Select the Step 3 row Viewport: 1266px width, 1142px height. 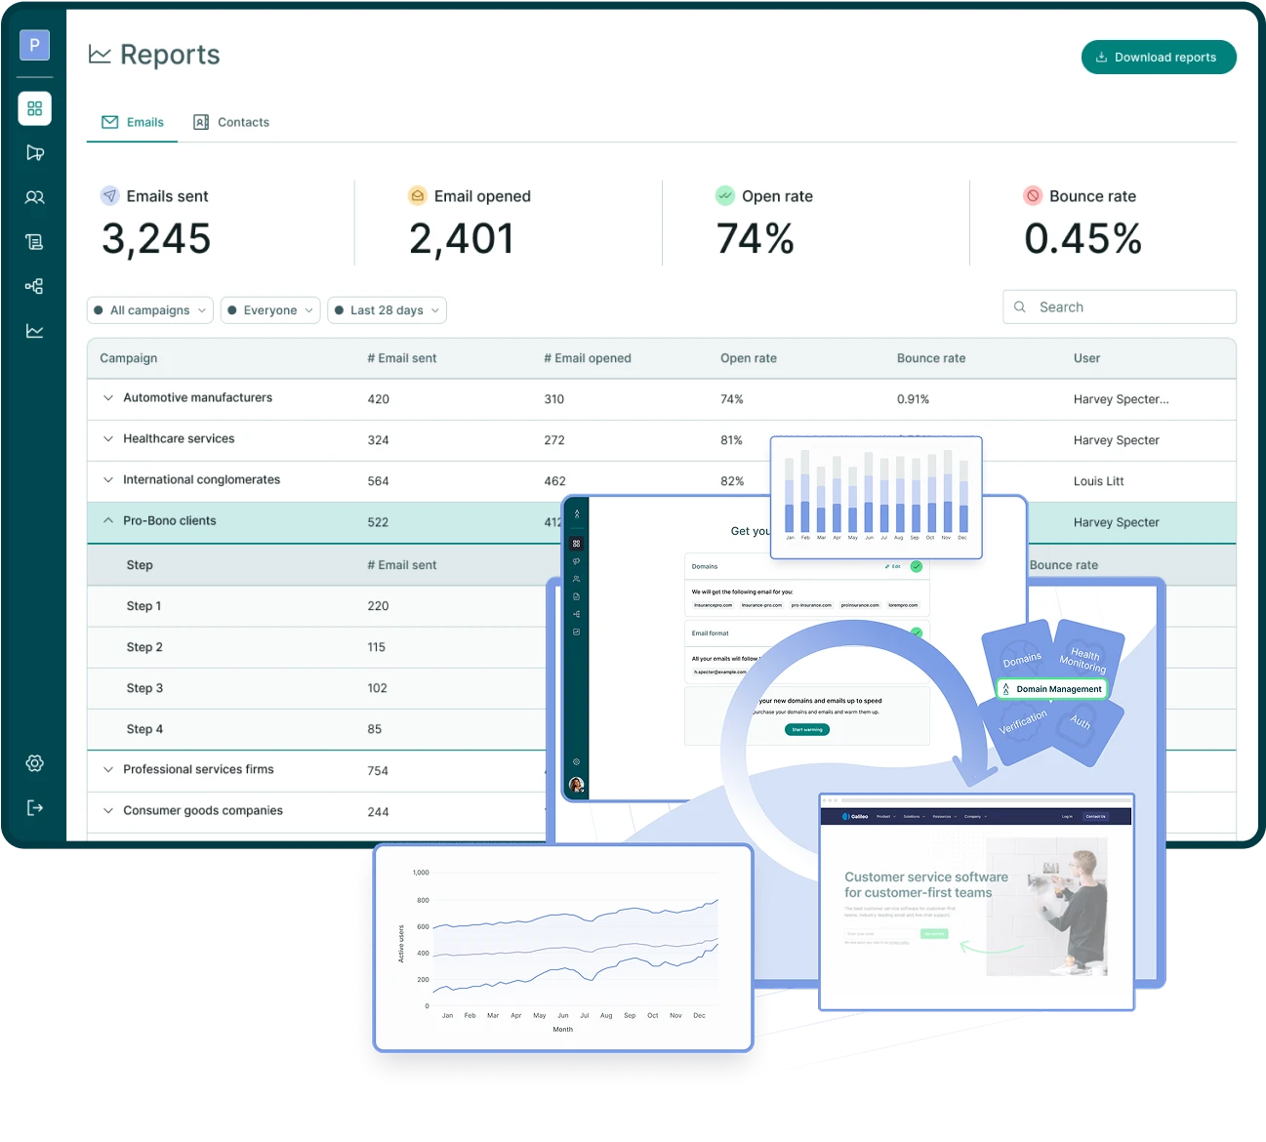tap(317, 688)
